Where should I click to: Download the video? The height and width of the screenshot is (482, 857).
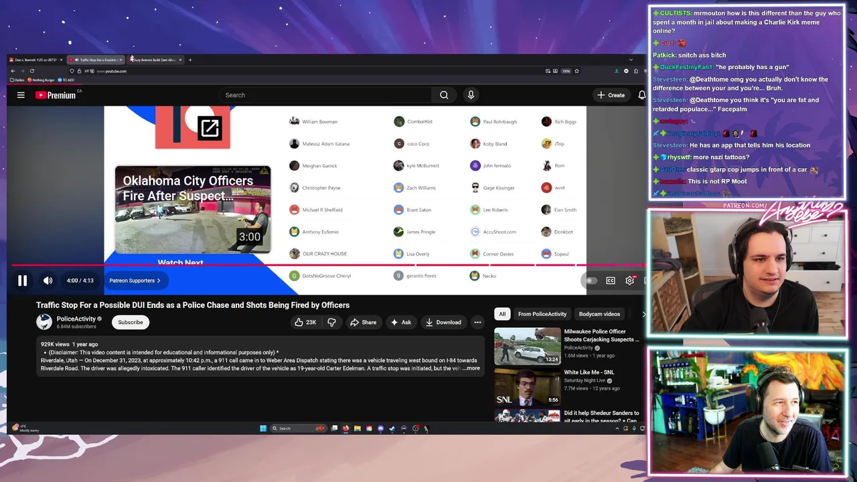tap(443, 322)
